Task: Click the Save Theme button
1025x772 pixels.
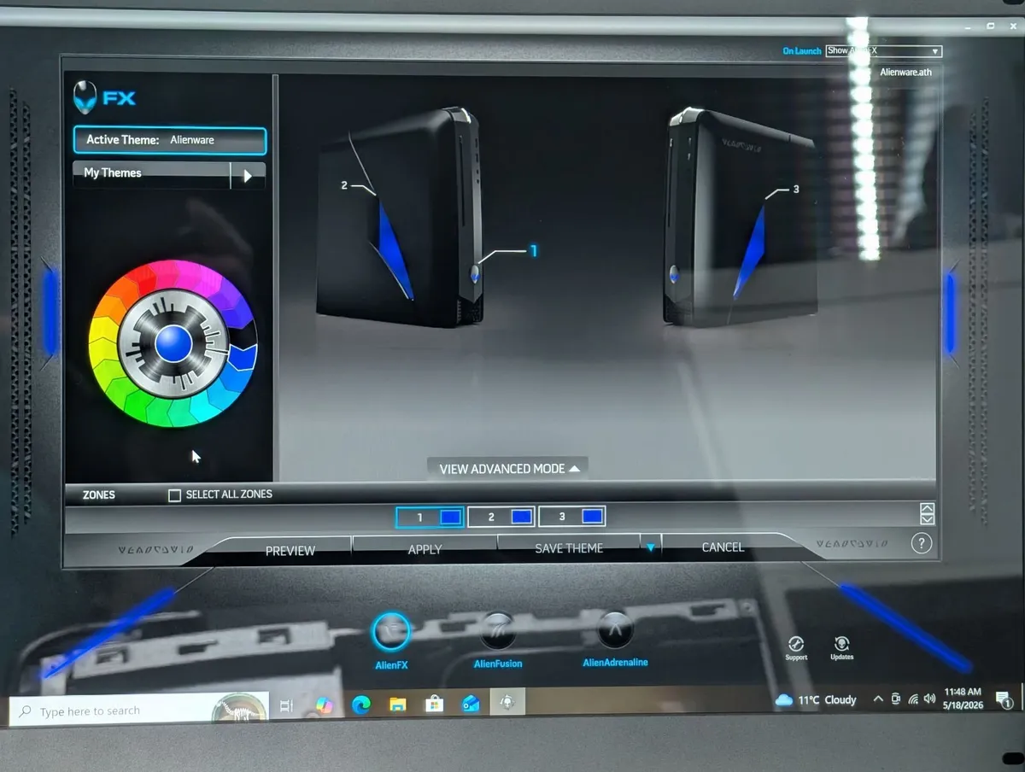Action: pyautogui.click(x=569, y=548)
